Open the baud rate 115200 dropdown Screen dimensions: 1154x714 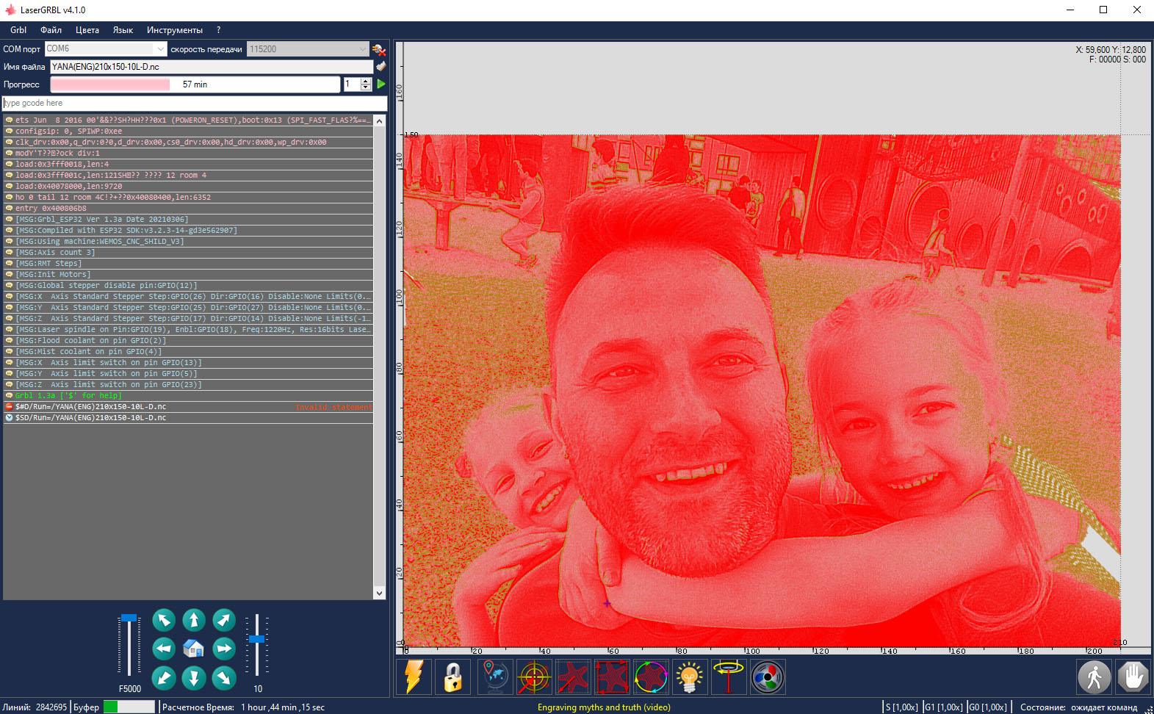pos(362,49)
